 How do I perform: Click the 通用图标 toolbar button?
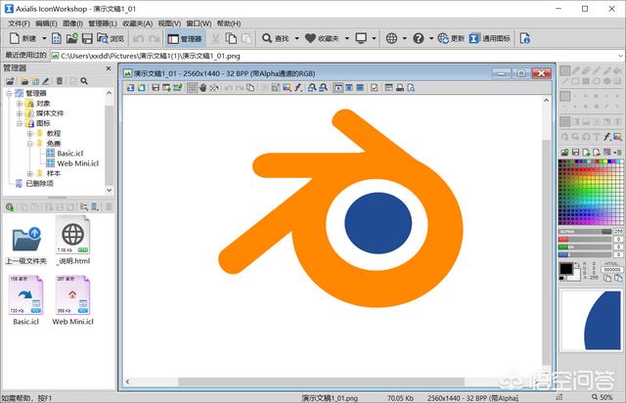pos(490,38)
